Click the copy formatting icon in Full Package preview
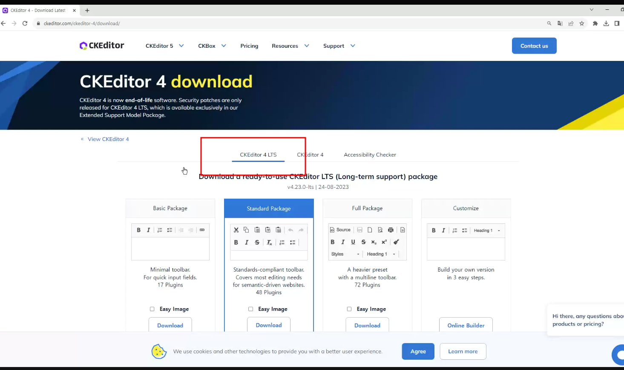The height and width of the screenshot is (370, 624). click(396, 242)
